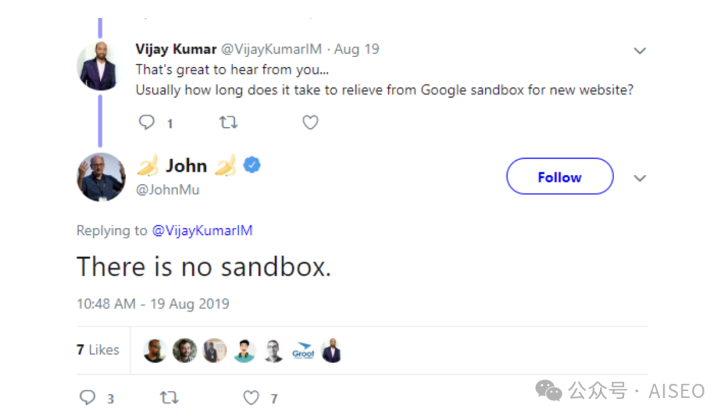Like Vijay Kumar's tweet
728x420 pixels.
click(x=310, y=123)
